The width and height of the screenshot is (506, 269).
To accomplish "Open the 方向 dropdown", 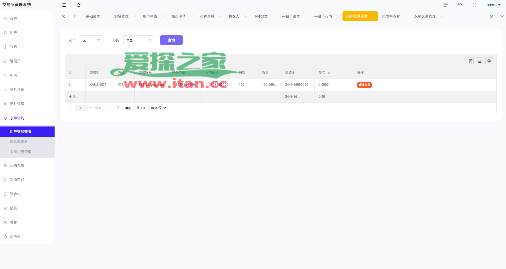I will click(x=138, y=40).
